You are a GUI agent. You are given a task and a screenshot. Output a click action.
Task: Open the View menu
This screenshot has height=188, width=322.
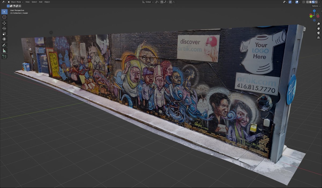27,2
